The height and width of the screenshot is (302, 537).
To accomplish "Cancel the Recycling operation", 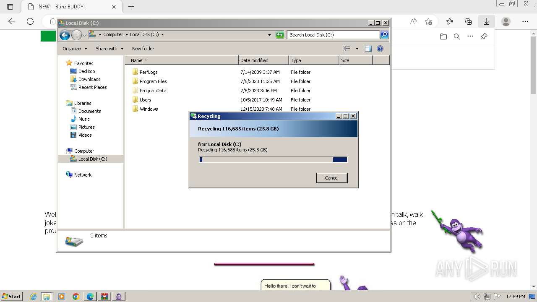I will click(331, 178).
